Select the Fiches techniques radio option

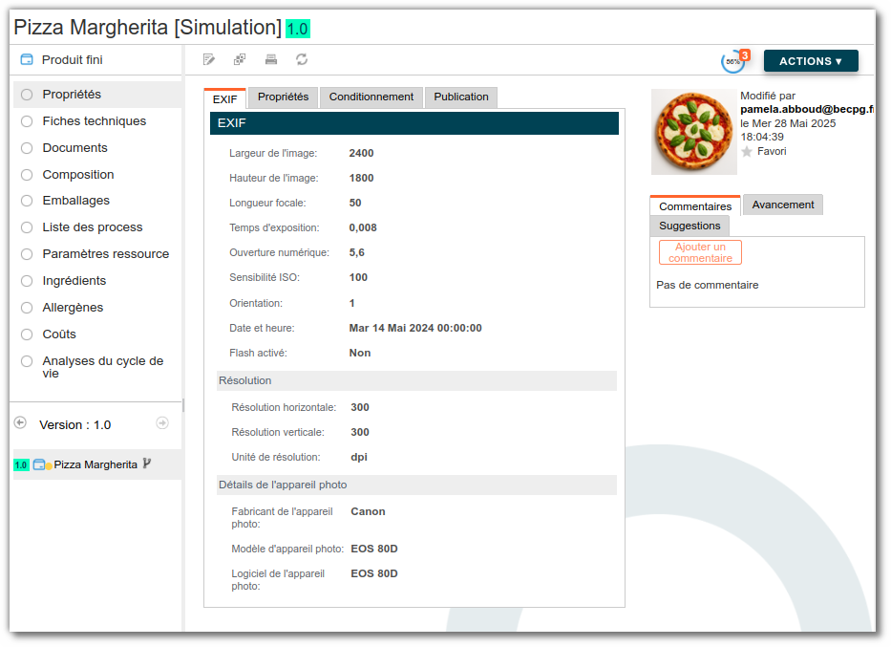pyautogui.click(x=27, y=121)
